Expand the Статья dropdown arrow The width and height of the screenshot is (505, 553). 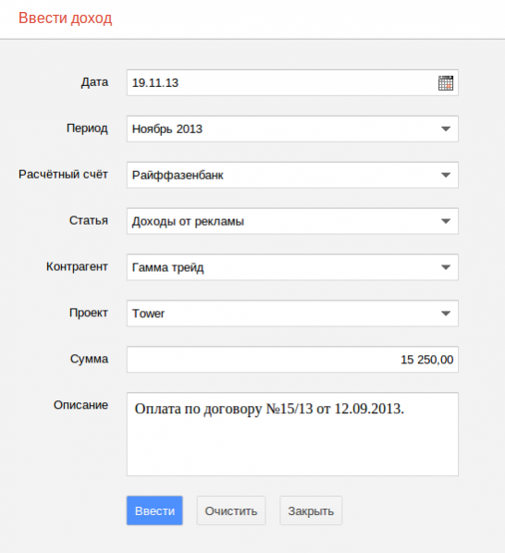pos(446,221)
